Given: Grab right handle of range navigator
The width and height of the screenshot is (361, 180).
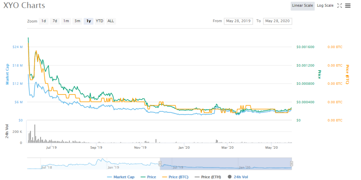Looking at the screenshot, I should pyautogui.click(x=291, y=164).
